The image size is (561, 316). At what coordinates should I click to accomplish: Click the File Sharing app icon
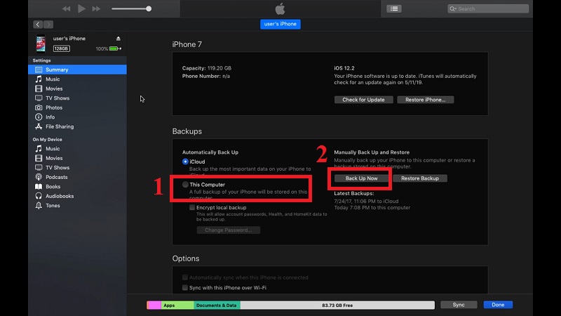click(x=39, y=126)
